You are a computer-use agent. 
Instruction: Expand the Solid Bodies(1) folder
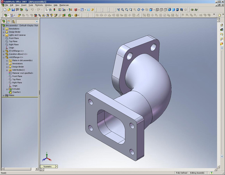[7, 70]
